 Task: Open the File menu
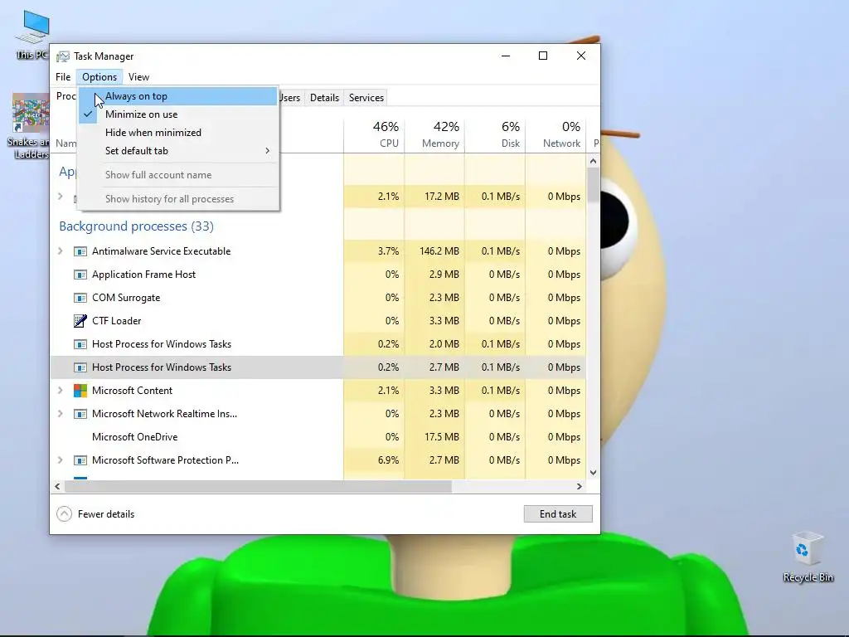[63, 77]
